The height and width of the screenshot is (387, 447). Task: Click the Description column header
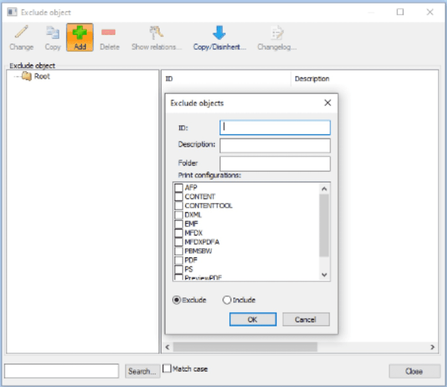pyautogui.click(x=313, y=78)
